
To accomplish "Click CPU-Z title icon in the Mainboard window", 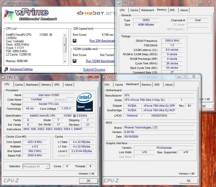I will (x=104, y=77).
